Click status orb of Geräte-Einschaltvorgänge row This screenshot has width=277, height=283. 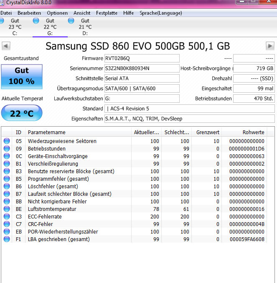[x=7, y=156]
